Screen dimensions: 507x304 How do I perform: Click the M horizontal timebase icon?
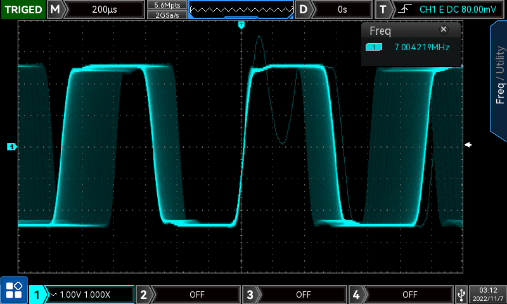pyautogui.click(x=56, y=9)
